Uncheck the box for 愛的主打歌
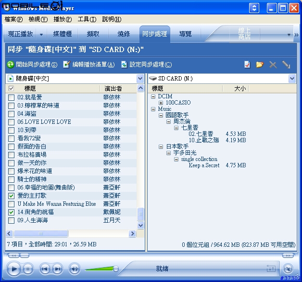The width and height of the screenshot is (302, 282). coord(11,196)
